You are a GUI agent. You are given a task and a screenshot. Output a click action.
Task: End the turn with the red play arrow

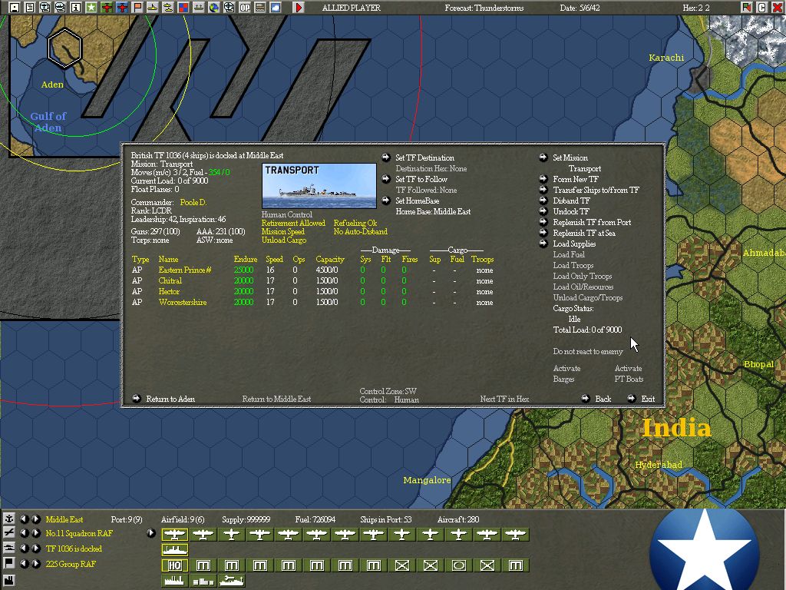click(299, 8)
